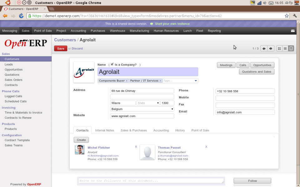Click Start your own instance link

[x=172, y=24]
